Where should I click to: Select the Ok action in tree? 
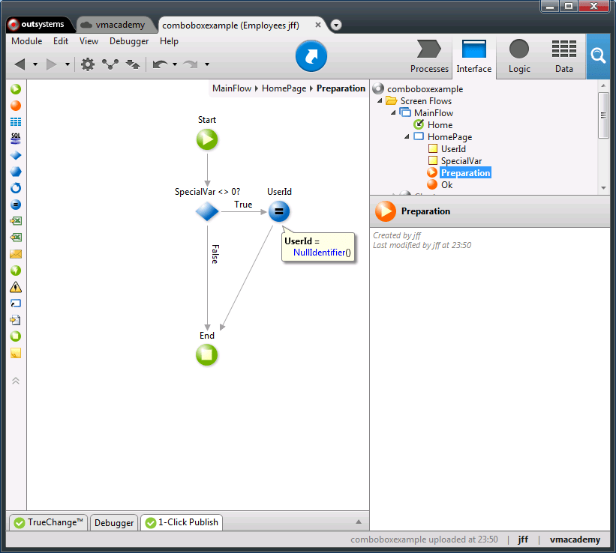[x=446, y=185]
